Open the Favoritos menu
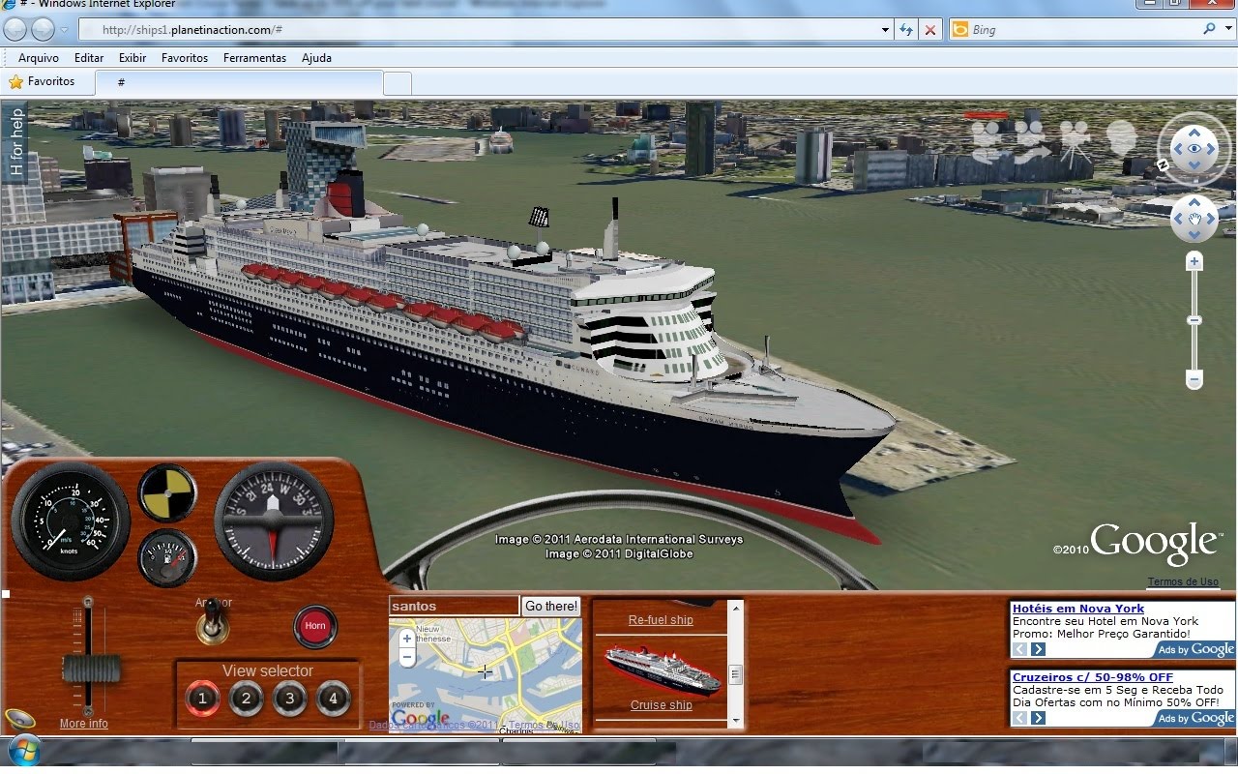 [184, 58]
